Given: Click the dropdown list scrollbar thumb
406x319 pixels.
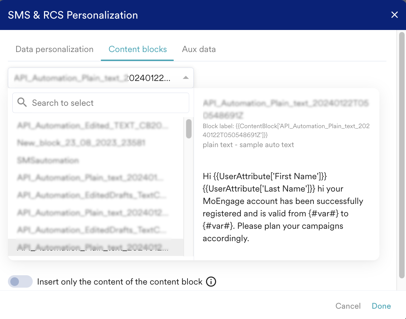Looking at the screenshot, I should tap(189, 128).
